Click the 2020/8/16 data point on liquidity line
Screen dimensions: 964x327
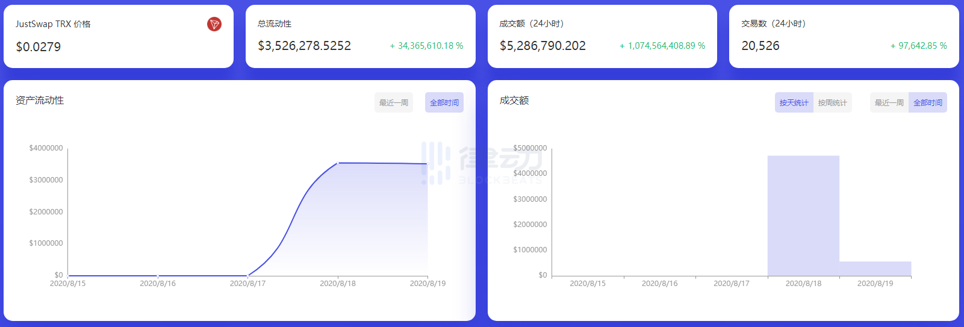pos(158,276)
